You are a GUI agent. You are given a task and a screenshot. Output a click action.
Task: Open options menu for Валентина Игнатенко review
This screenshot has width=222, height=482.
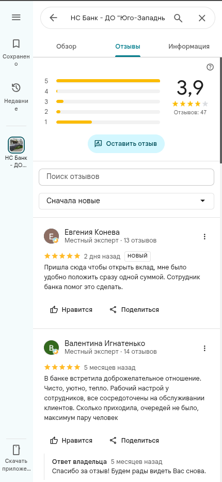204,348
